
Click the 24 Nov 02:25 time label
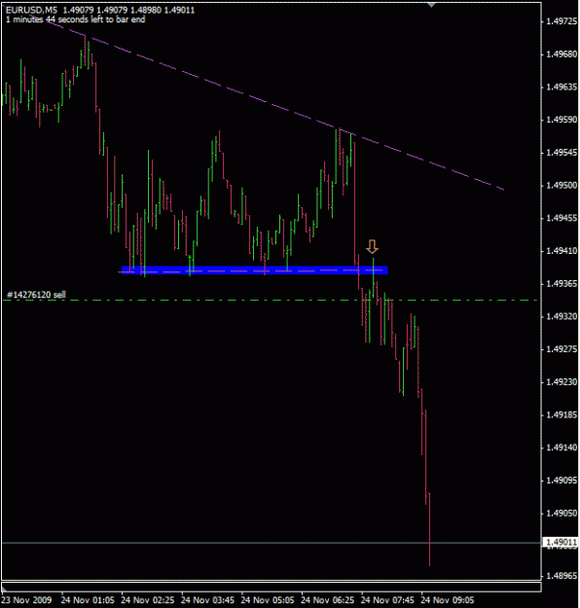pos(148,600)
